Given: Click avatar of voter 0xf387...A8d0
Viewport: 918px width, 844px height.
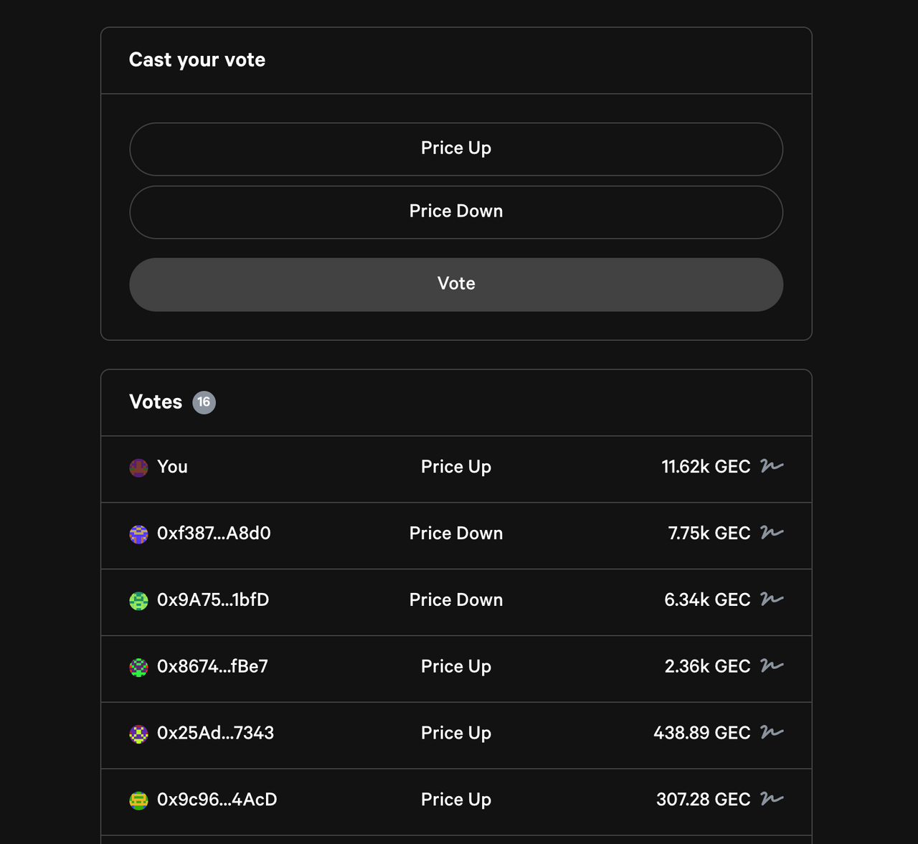Looking at the screenshot, I should (138, 534).
